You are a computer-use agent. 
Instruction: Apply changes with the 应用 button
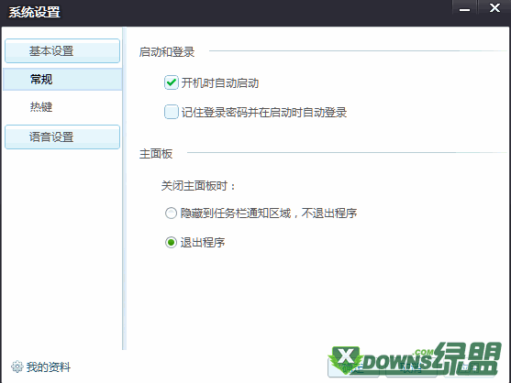[470, 367]
